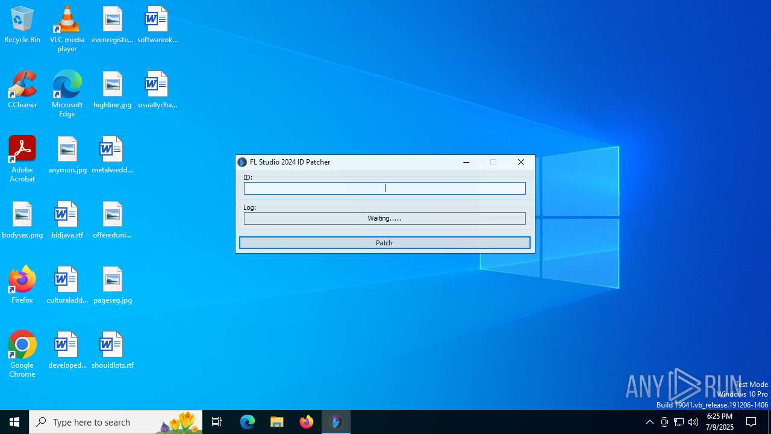Click the FL Studio patcher title bar icon
771x434 pixels.
coord(242,162)
